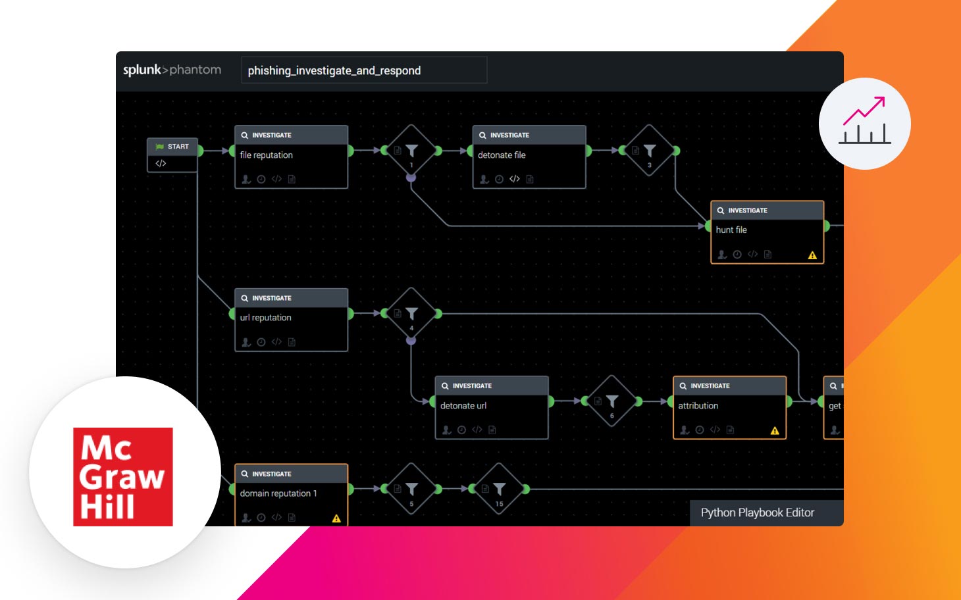
Task: Open the notes icon in detonate url block
Action: (x=492, y=430)
